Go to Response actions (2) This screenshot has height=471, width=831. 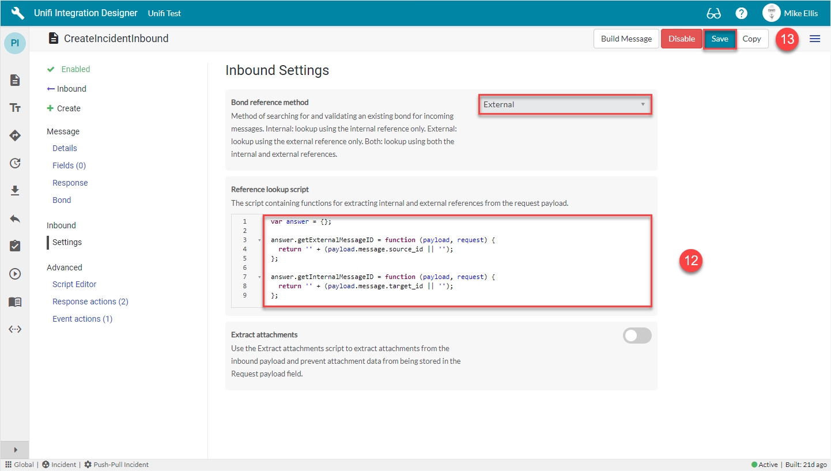coord(90,302)
